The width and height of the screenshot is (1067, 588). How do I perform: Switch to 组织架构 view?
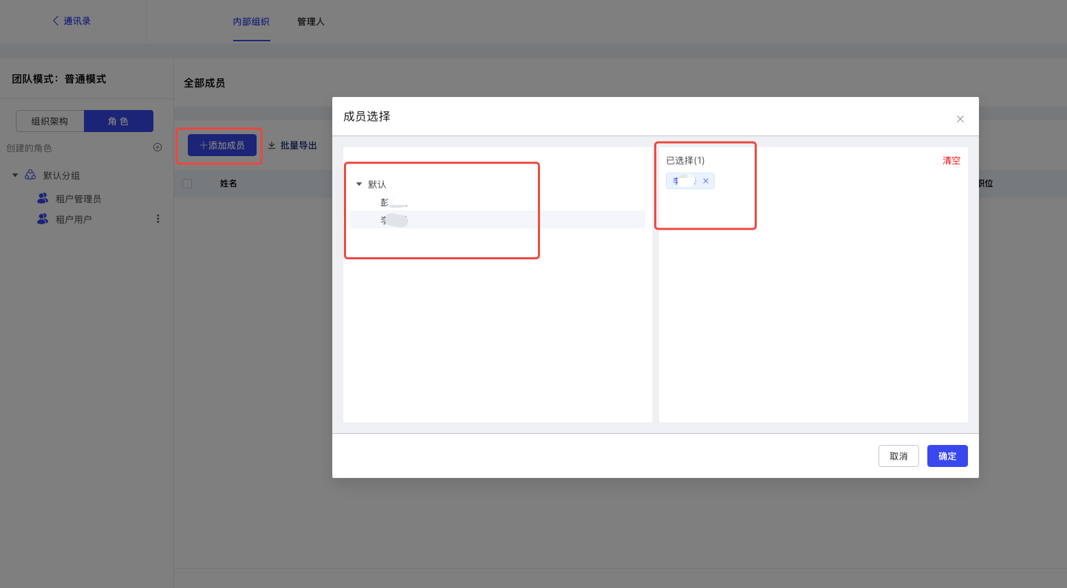(x=50, y=121)
